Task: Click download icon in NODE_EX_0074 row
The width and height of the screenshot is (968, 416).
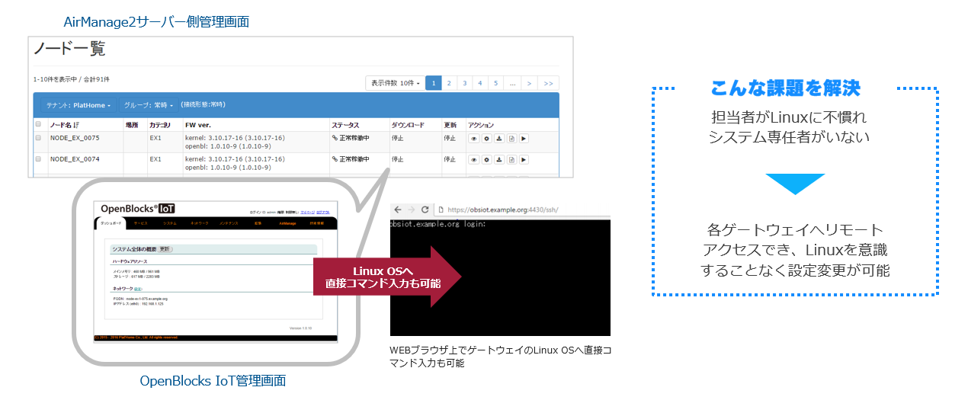Action: [498, 160]
